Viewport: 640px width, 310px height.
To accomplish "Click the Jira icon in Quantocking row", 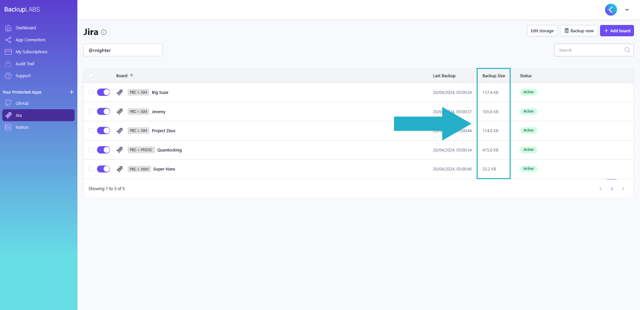I will pos(120,150).
